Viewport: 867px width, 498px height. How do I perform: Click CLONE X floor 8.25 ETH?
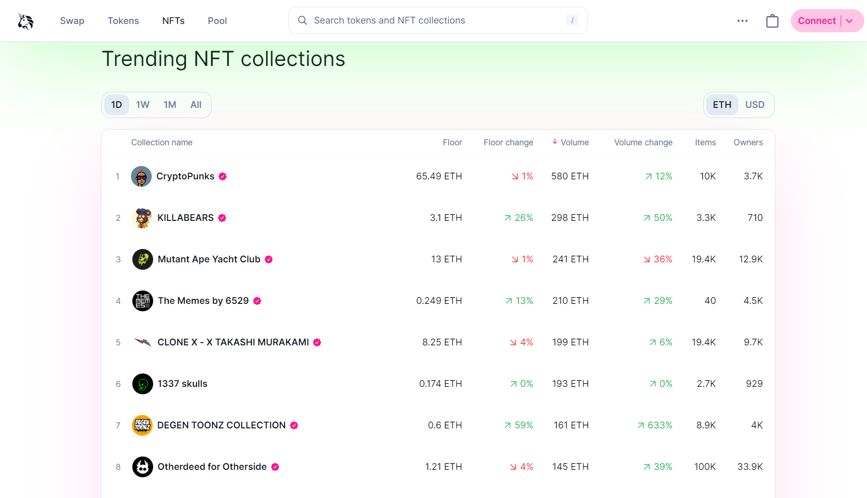tap(442, 342)
